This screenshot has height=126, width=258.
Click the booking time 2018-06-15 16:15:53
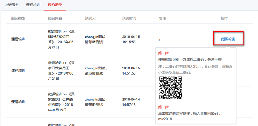131,39
